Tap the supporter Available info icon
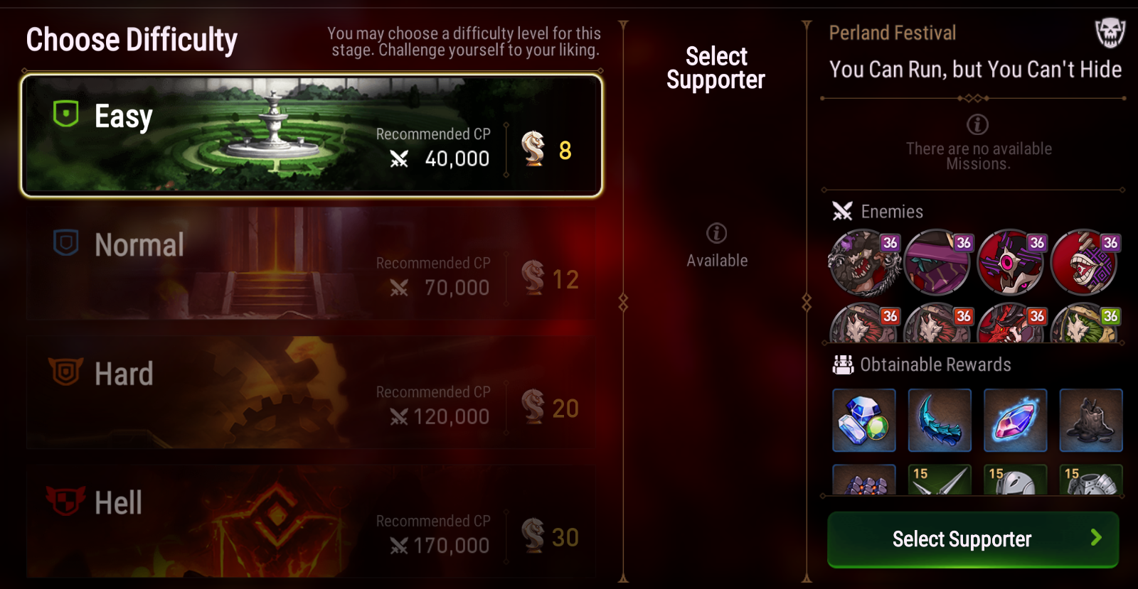This screenshot has height=589, width=1138. click(x=716, y=233)
